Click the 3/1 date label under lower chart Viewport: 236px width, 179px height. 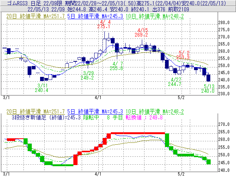pos(6,174)
